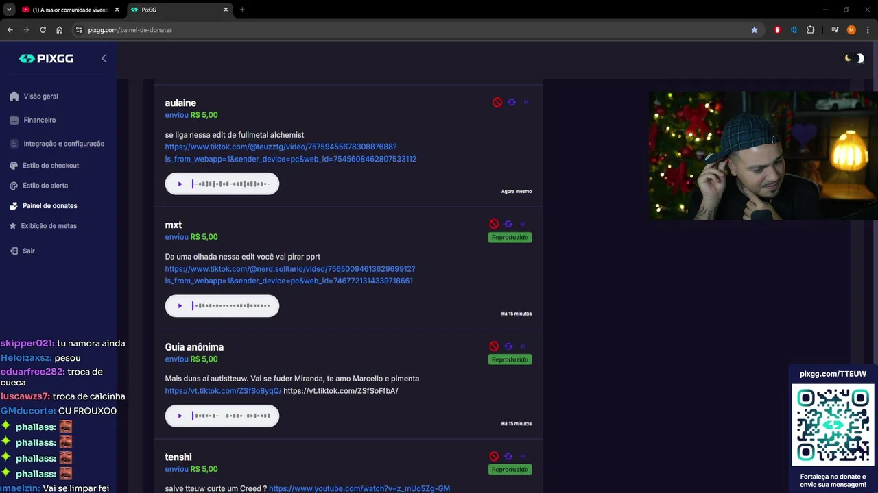Click the Reproduzido badge on mxt's donation
The image size is (878, 493).
tap(510, 237)
